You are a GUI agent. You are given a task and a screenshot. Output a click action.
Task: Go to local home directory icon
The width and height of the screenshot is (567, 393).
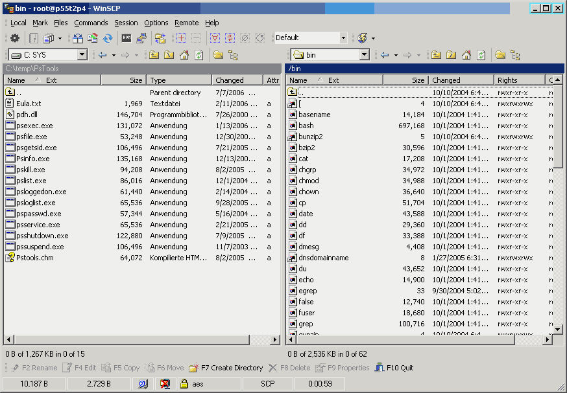click(184, 55)
